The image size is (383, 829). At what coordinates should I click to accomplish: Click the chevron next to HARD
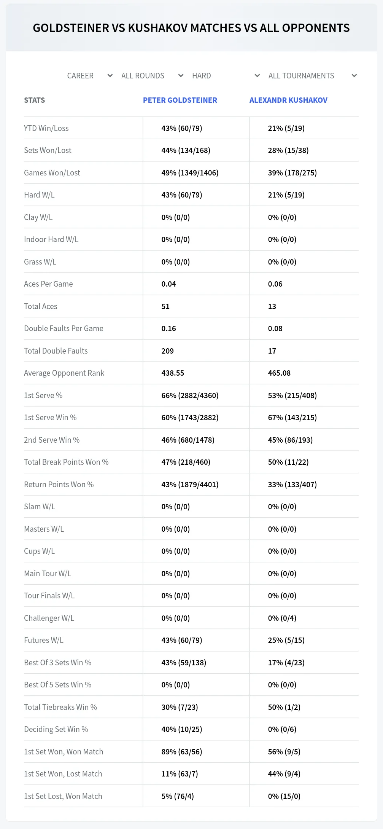257,76
